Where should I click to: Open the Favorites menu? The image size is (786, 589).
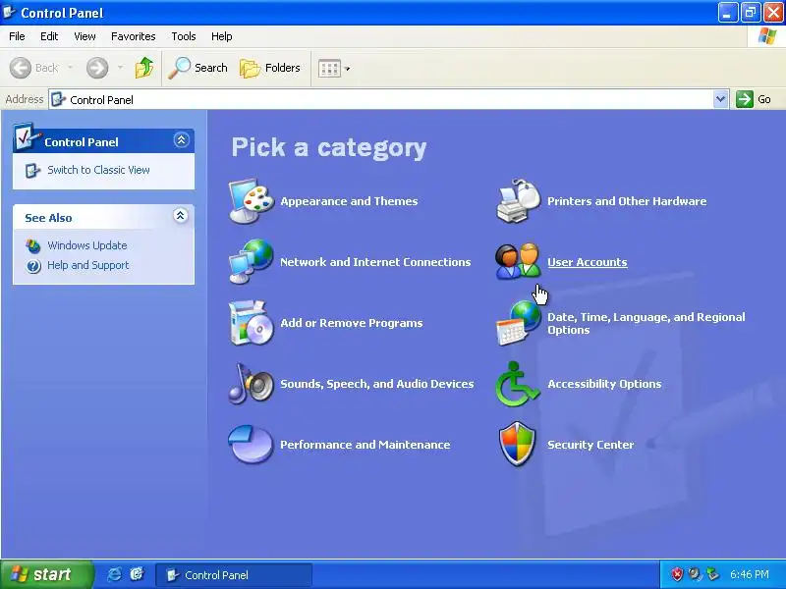coord(134,36)
